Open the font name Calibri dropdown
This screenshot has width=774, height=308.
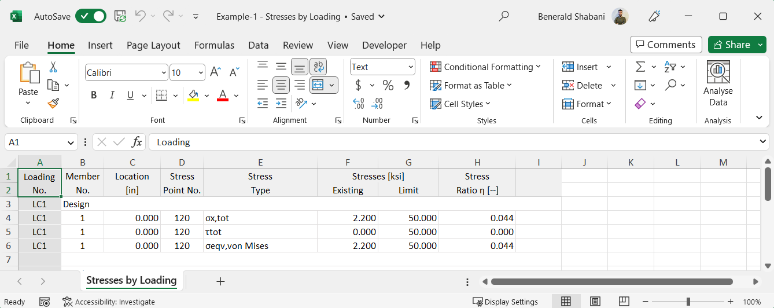pos(164,73)
